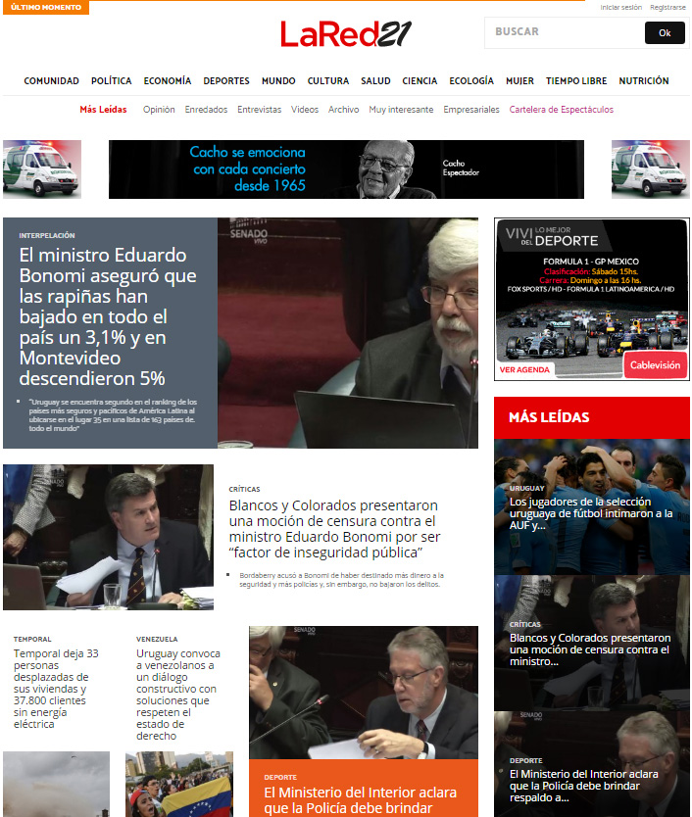This screenshot has width=692, height=817.
Task: Click the right ambulance ad image
Action: pos(650,169)
